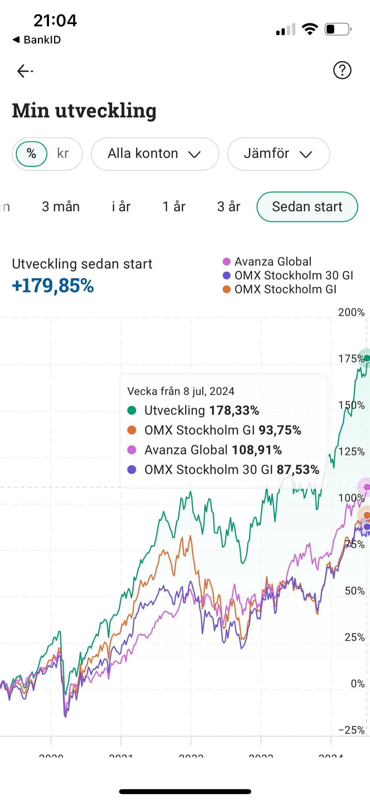370x802 pixels.
Task: Select the 3 mån time period
Action: (61, 207)
